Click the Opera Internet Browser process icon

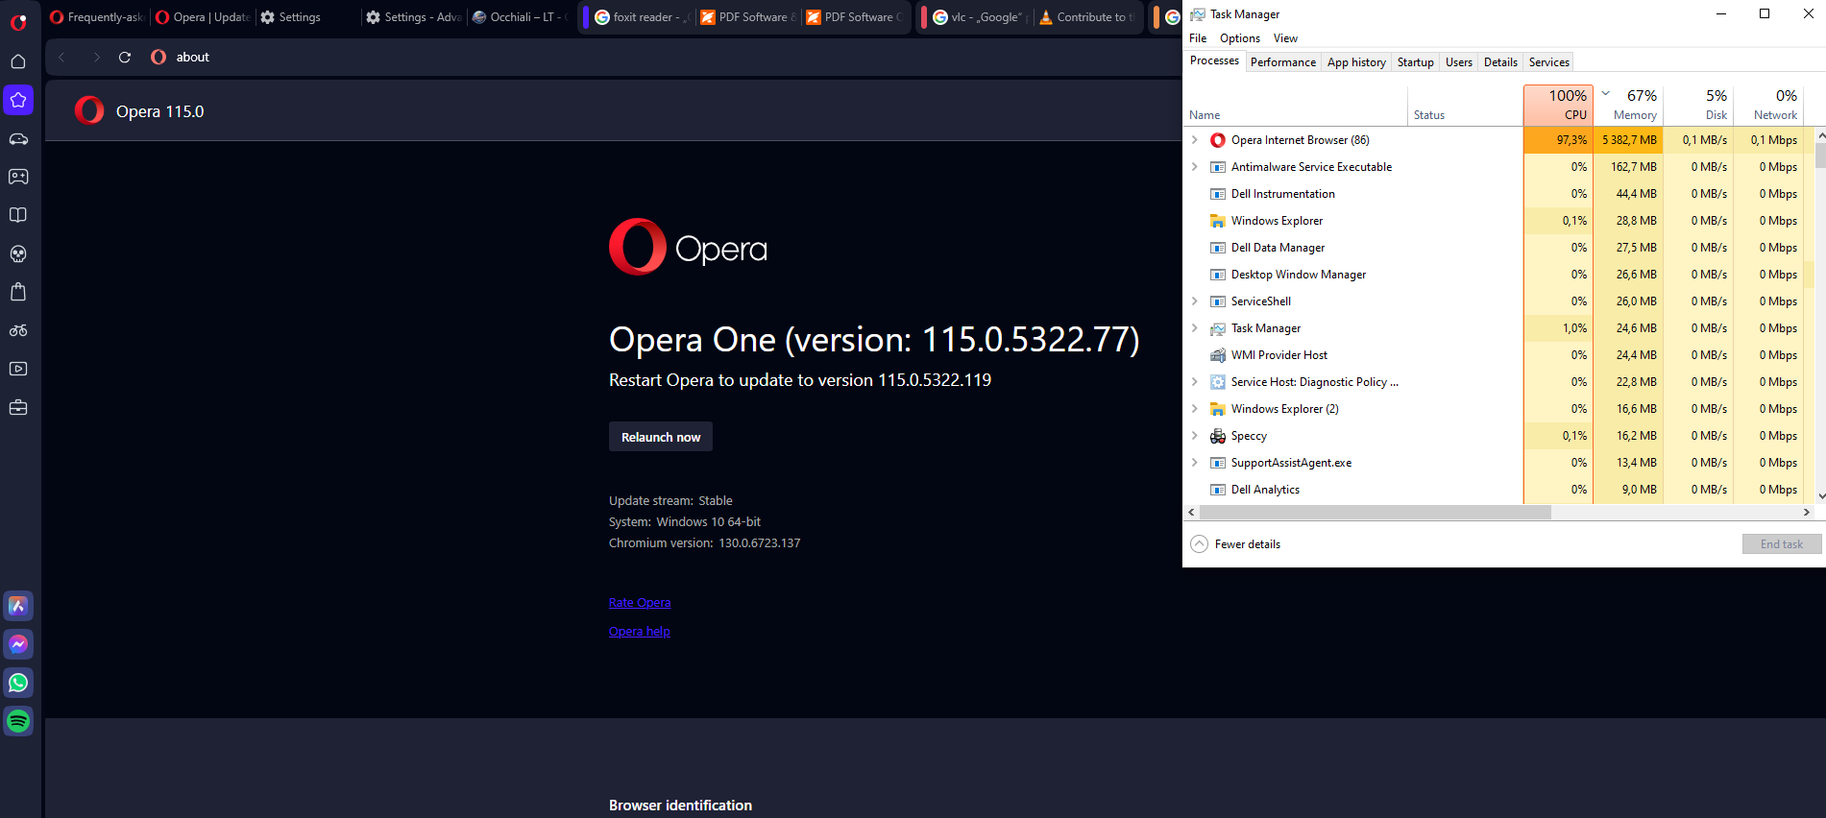pyautogui.click(x=1218, y=140)
